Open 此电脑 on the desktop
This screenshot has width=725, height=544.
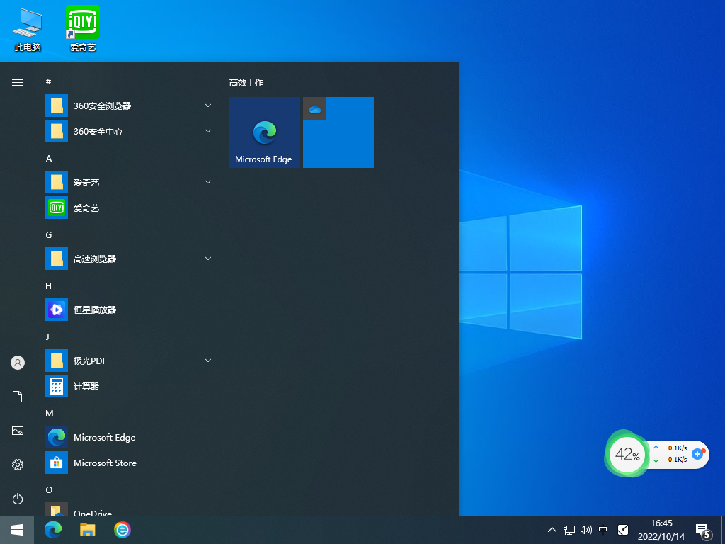pyautogui.click(x=27, y=21)
